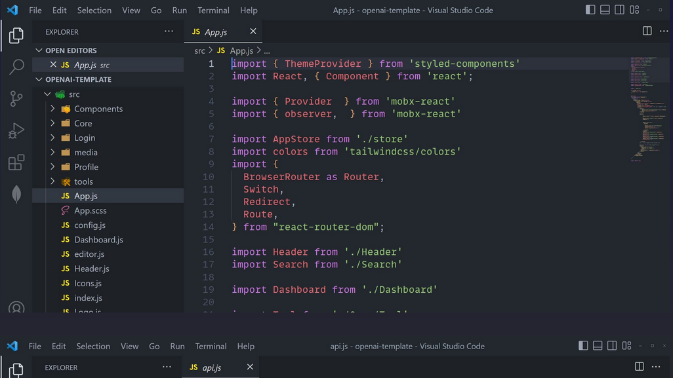Toggle secondary side bar in api.js window
Image resolution: width=673 pixels, height=378 pixels.
[x=612, y=345]
